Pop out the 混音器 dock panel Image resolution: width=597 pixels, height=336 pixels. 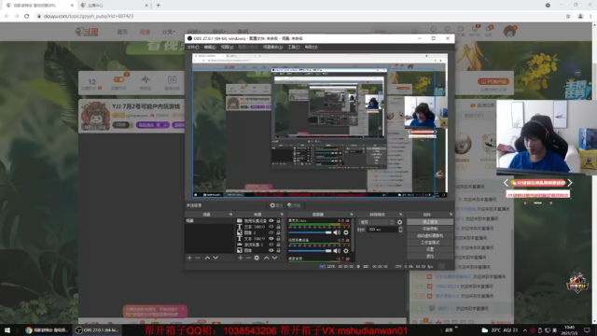point(352,215)
